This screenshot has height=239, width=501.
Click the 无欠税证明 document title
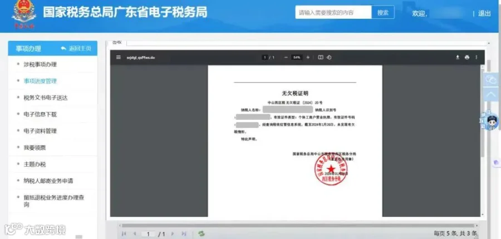pos(295,93)
